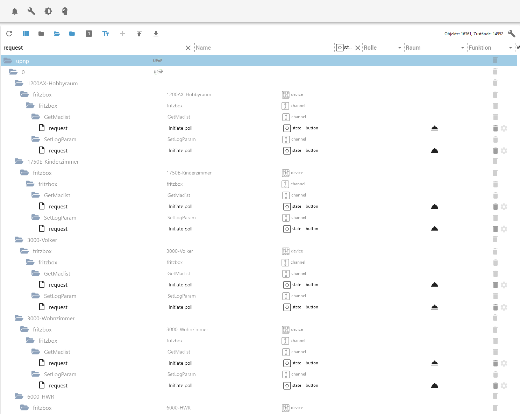Click the blue closed folder toolbar icon
The image size is (520, 414).
tap(72, 34)
